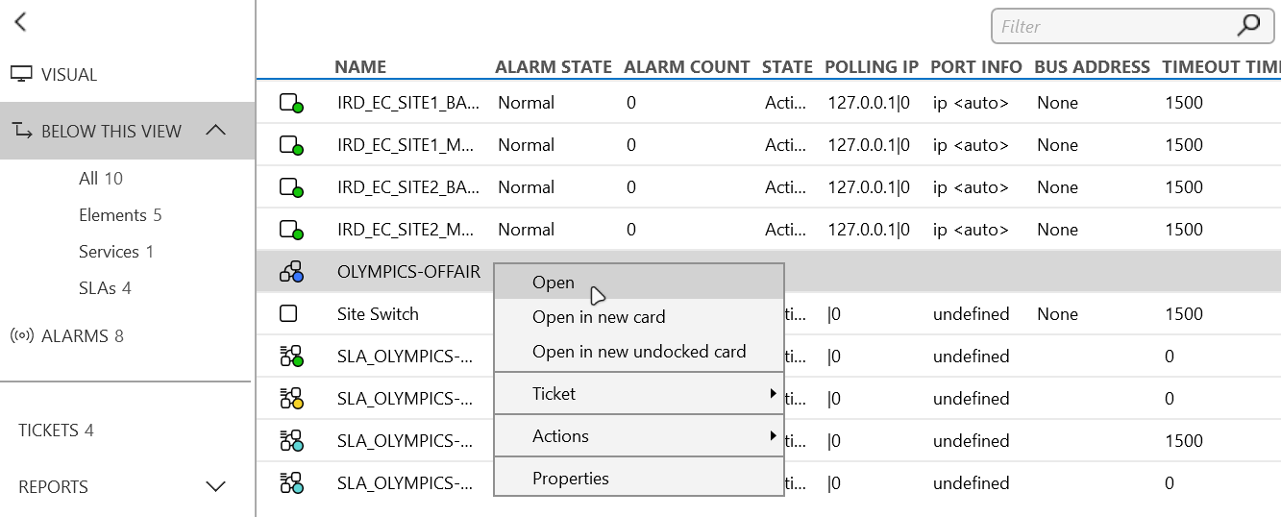The width and height of the screenshot is (1281, 517).
Task: Click the OLYMPICS-OFFAIR service icon
Action: pos(291,272)
